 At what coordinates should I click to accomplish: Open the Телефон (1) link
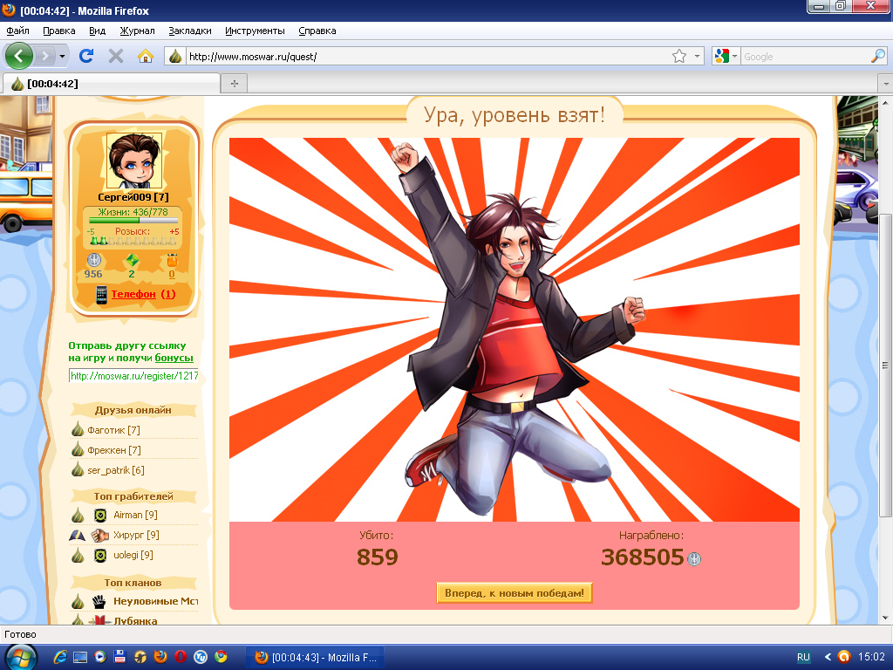tap(144, 294)
